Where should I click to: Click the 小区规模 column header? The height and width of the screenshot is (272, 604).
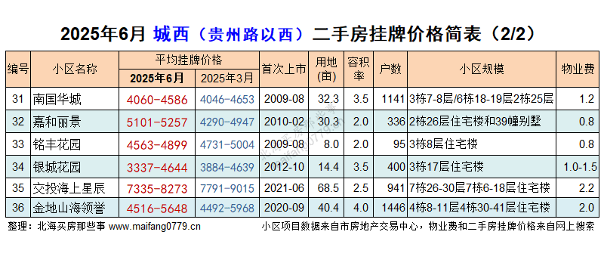(482, 70)
